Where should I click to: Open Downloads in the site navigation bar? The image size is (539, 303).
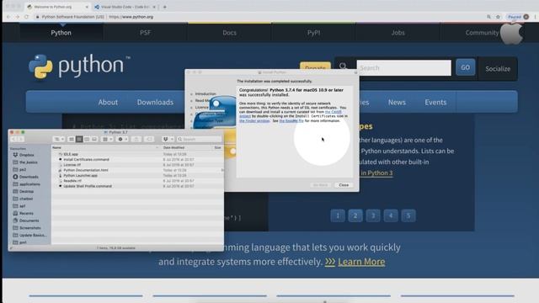point(155,102)
